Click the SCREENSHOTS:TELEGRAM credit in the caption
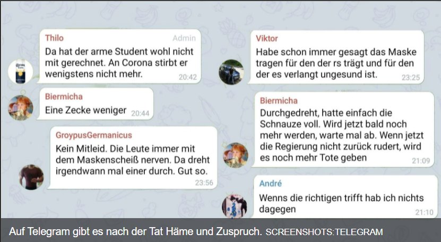Viewport: 441px width, 242px height. pyautogui.click(x=324, y=232)
